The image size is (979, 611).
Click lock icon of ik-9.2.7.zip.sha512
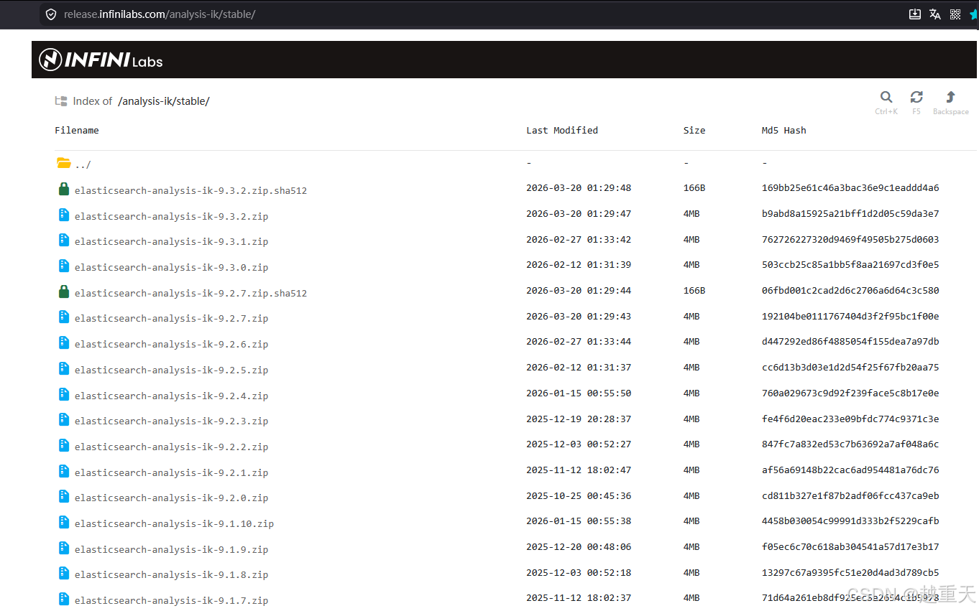click(64, 291)
